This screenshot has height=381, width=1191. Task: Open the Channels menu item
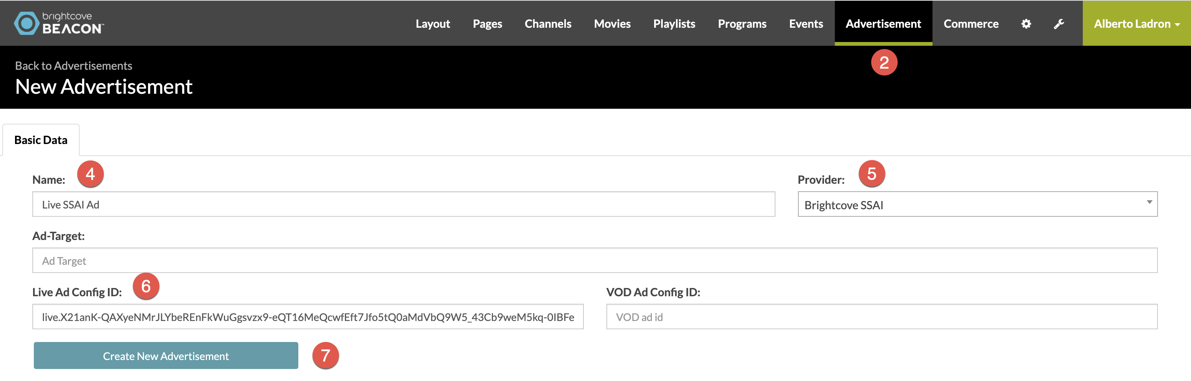pyautogui.click(x=548, y=24)
